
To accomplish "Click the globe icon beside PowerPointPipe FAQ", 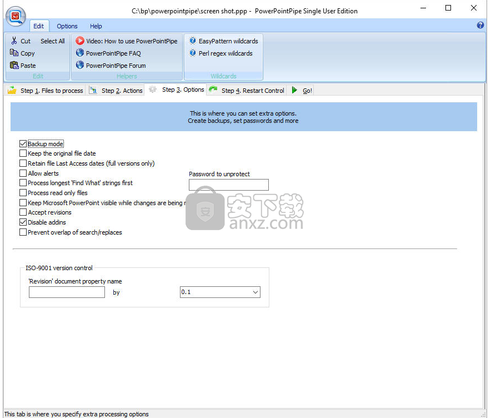I will point(80,53).
